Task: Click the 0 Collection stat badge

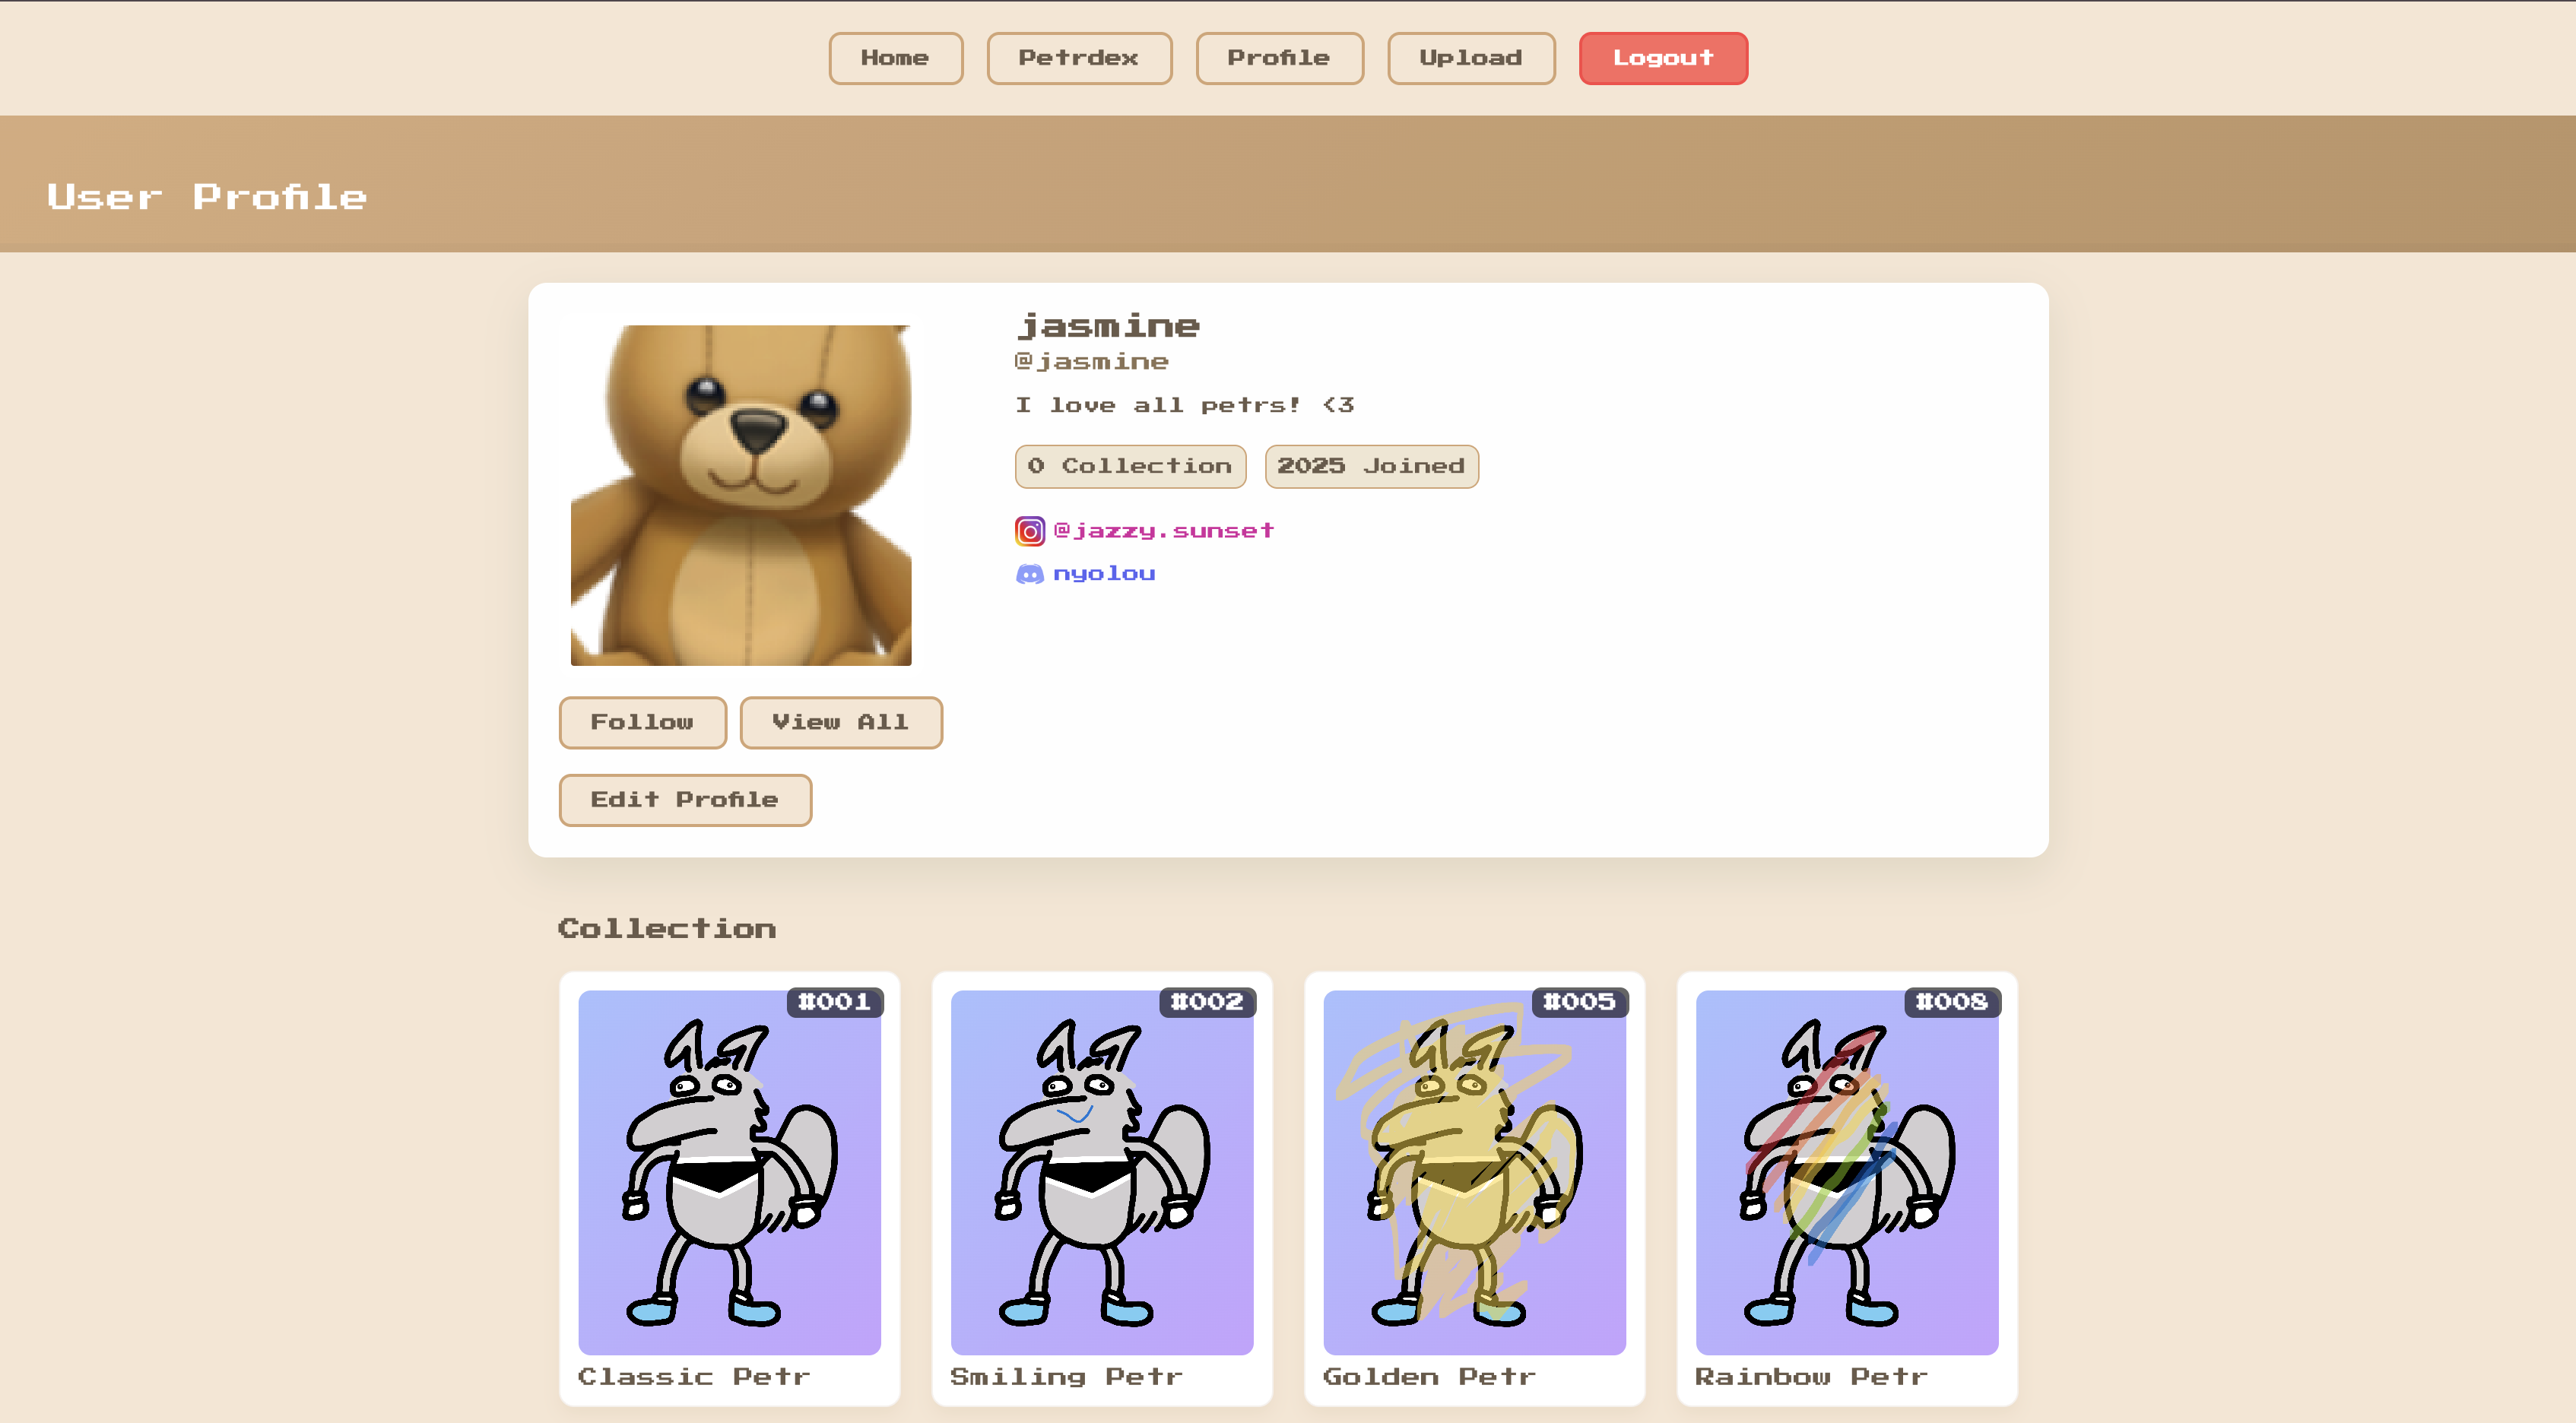Action: (x=1130, y=467)
